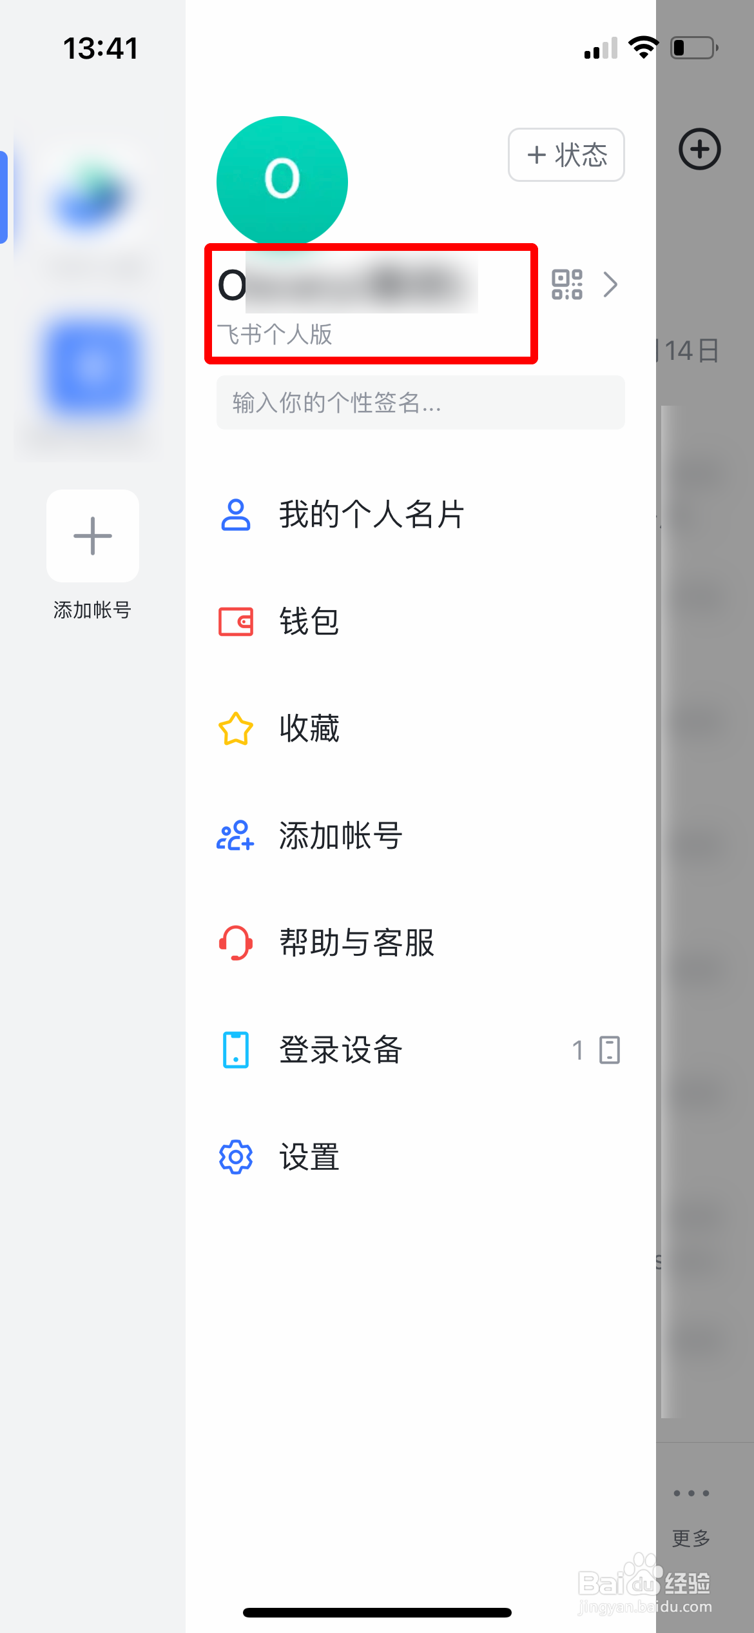This screenshot has width=754, height=1633.
Task: Open profile details via chevron arrow
Action: [x=610, y=284]
